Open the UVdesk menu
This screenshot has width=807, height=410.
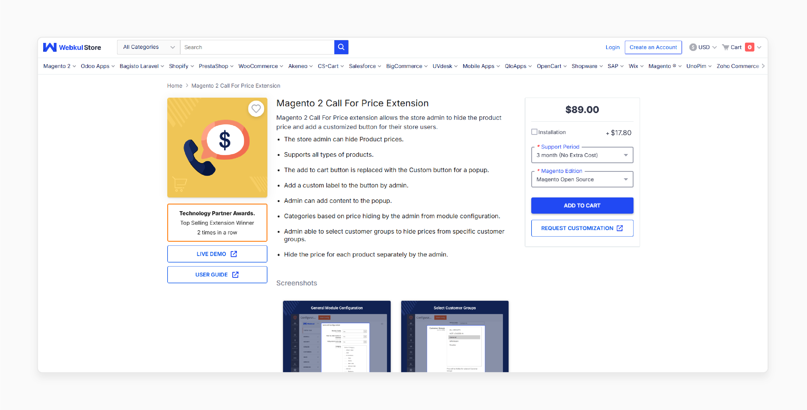click(445, 66)
